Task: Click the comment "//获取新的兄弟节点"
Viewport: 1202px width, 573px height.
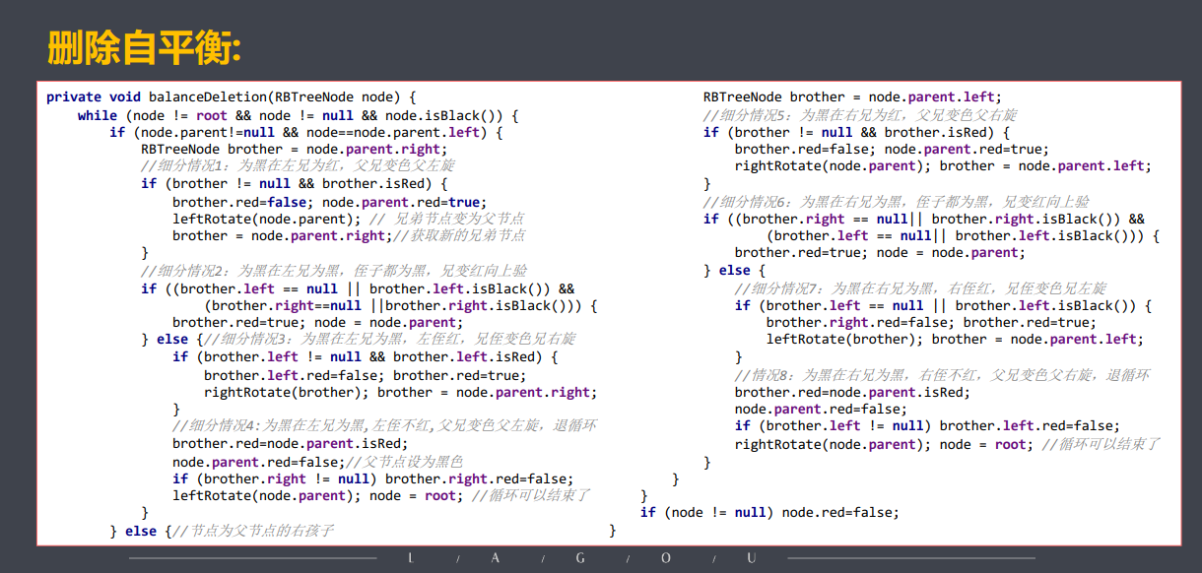Action: click(x=459, y=235)
